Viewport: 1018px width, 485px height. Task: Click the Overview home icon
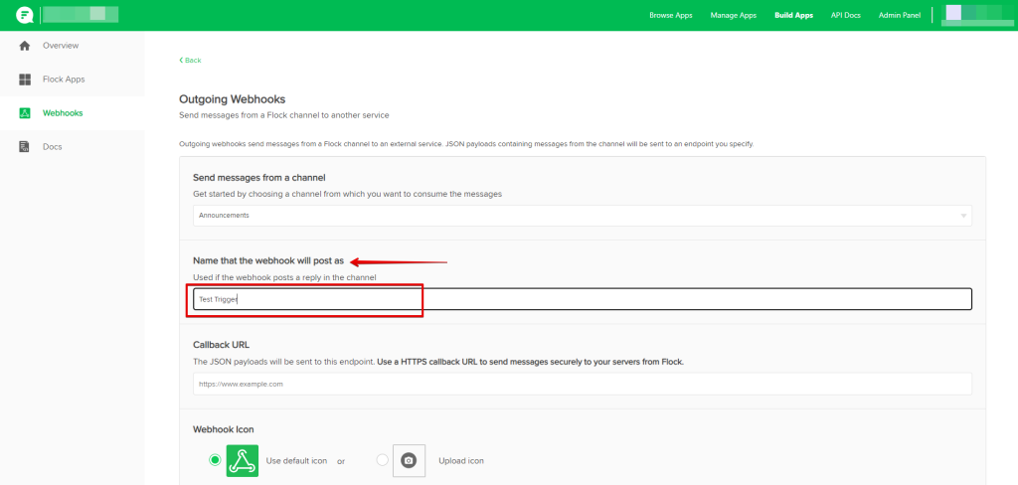(x=25, y=46)
